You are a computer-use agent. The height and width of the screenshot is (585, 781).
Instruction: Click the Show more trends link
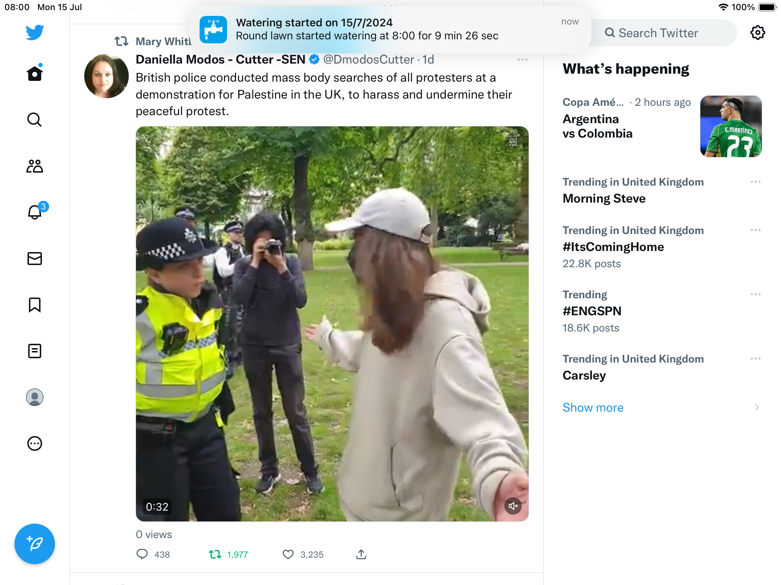[593, 408]
